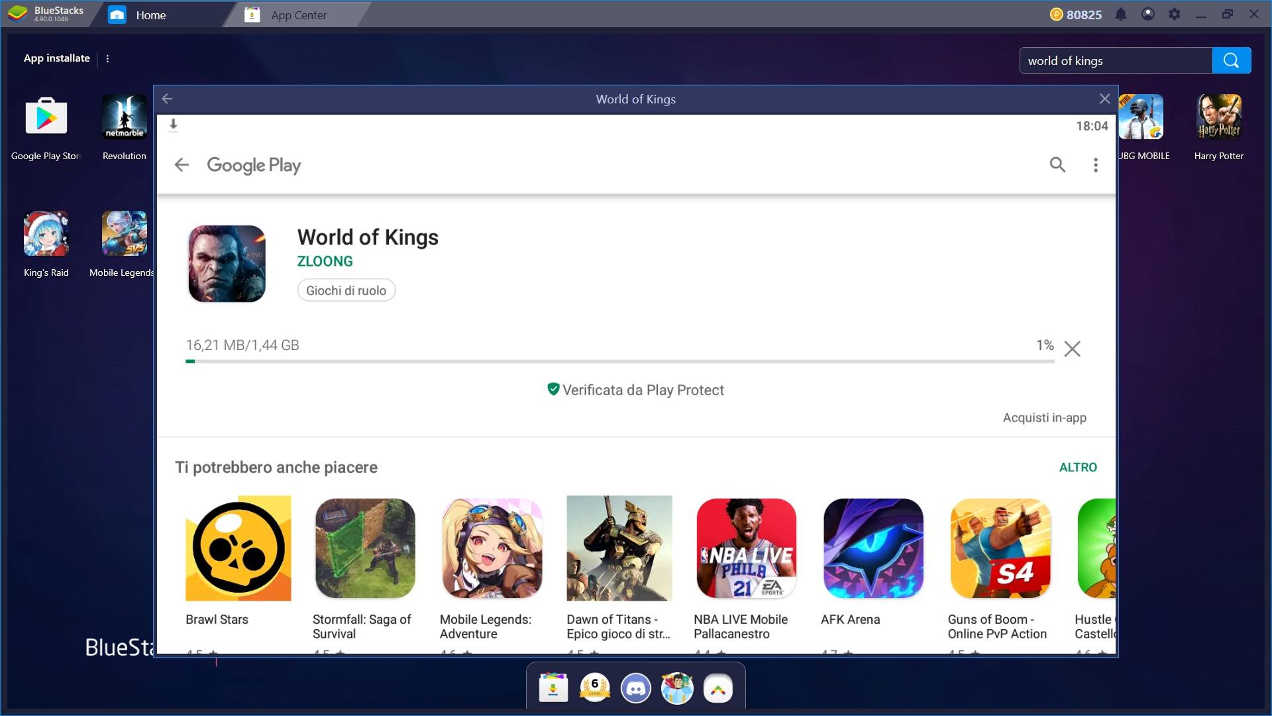
Task: Click the download progress bar
Action: [619, 361]
